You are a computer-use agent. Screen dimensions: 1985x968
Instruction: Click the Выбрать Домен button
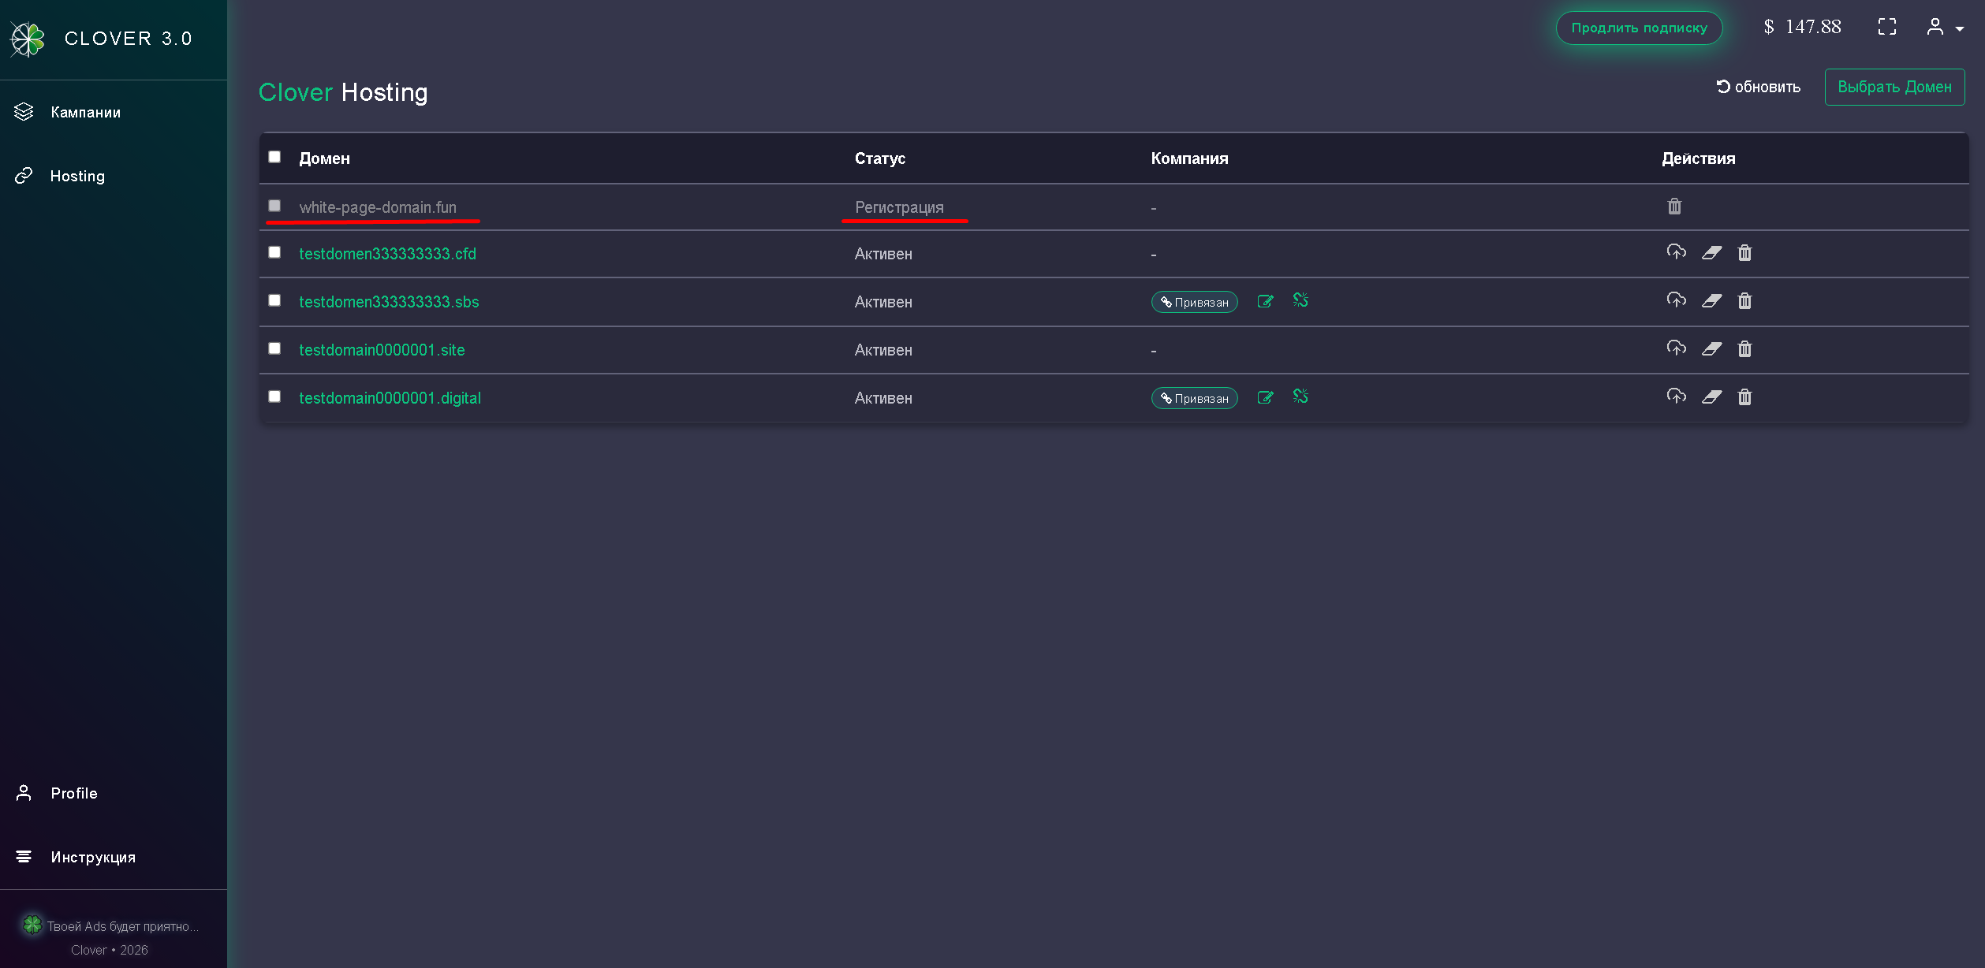click(x=1894, y=87)
